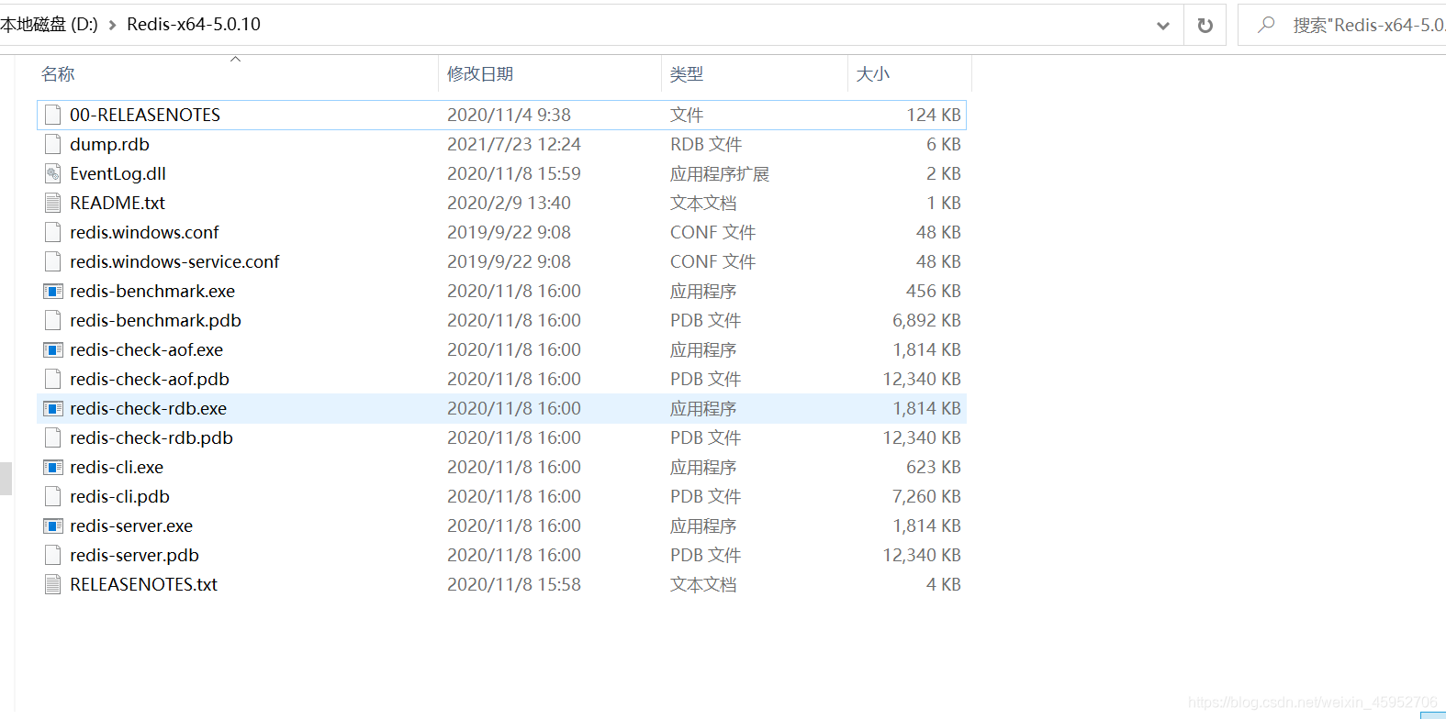This screenshot has height=719, width=1446.
Task: Select the redis-server.pdb file name
Action: [134, 555]
